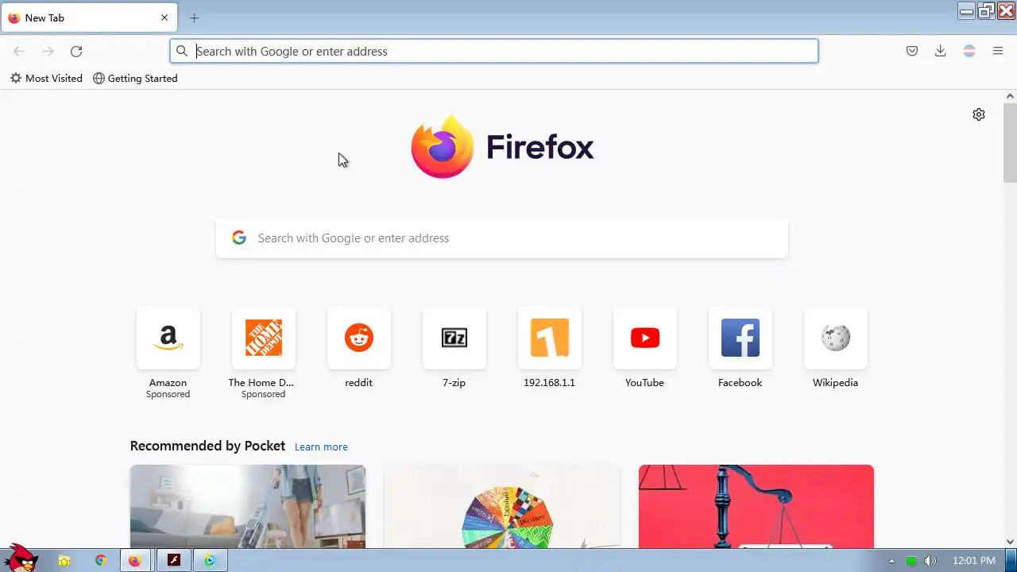Click the magnifier icon in address bar

click(x=182, y=51)
